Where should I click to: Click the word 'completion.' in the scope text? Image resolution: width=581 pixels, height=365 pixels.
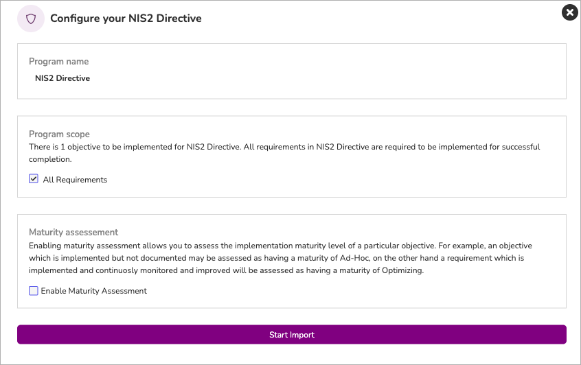click(50, 159)
